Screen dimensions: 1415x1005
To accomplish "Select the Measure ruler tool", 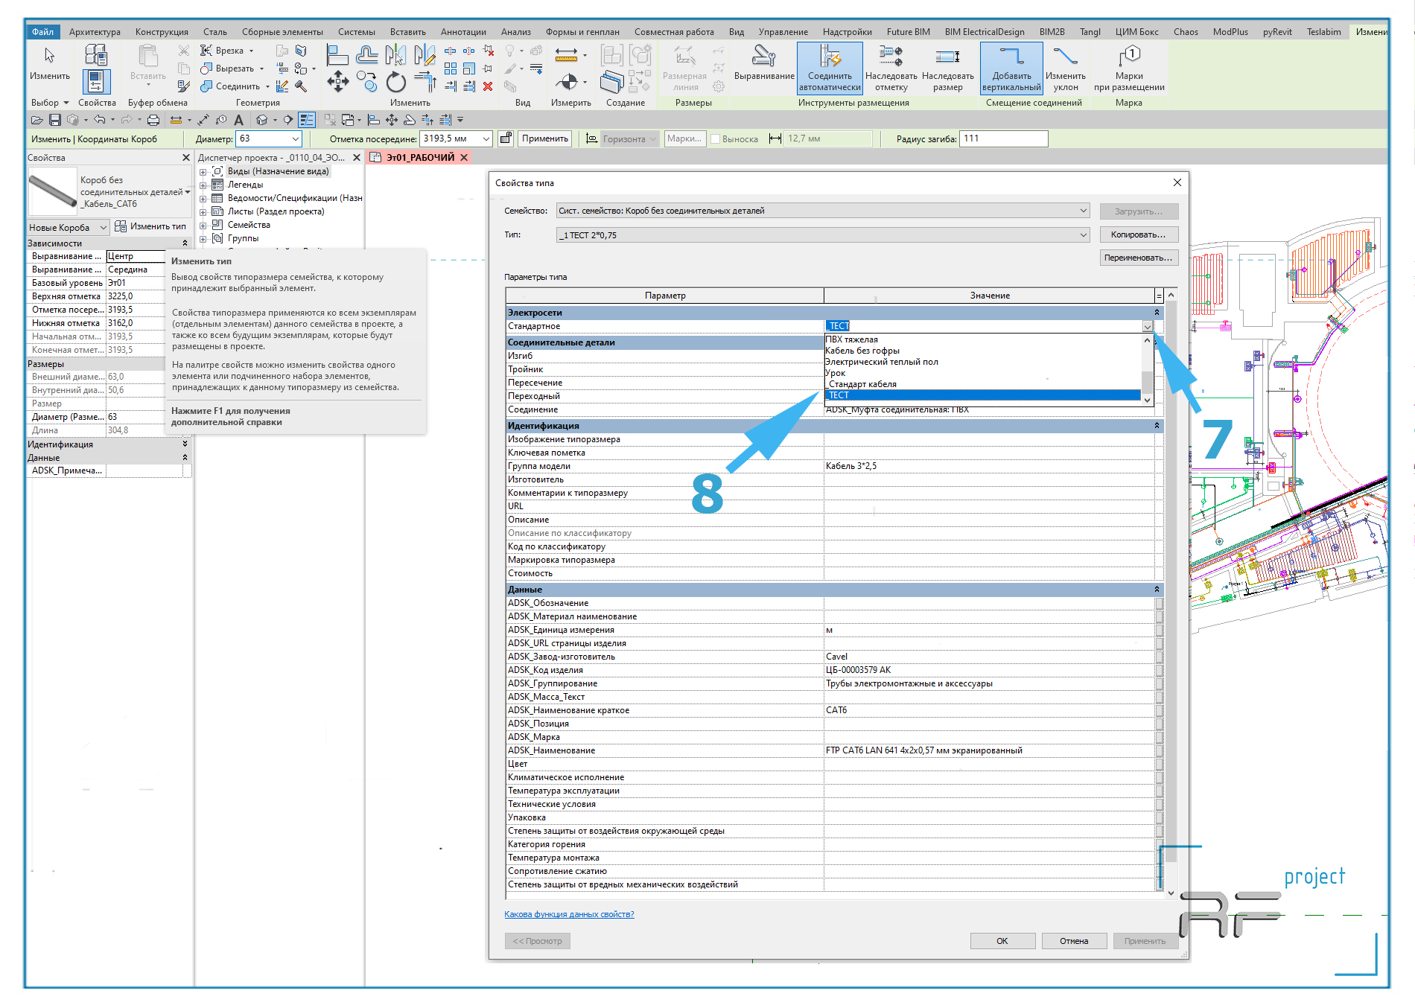I will (x=566, y=54).
